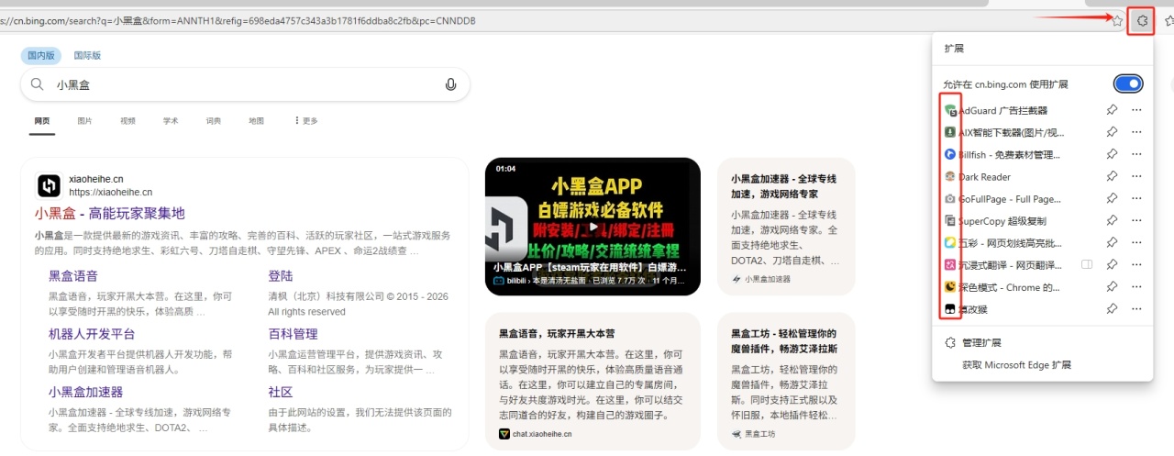Click the side panel icon beside 沉浸式翻译
This screenshot has height=456, width=1174.
coord(1087,264)
